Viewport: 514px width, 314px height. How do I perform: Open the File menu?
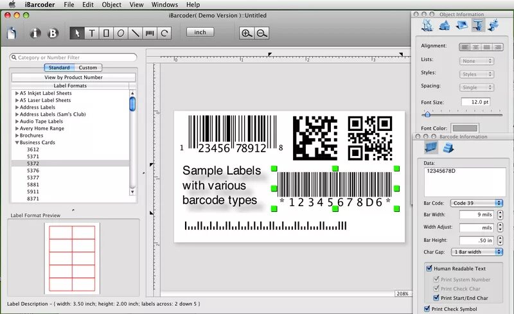69,4
